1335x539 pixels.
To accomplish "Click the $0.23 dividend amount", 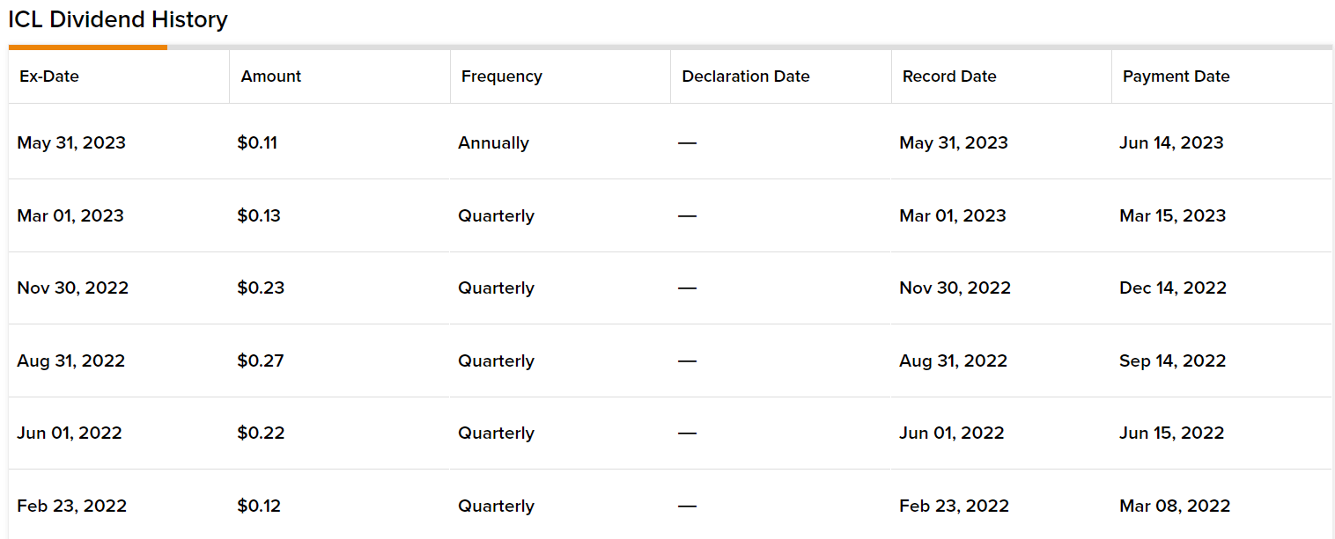I will coord(261,288).
